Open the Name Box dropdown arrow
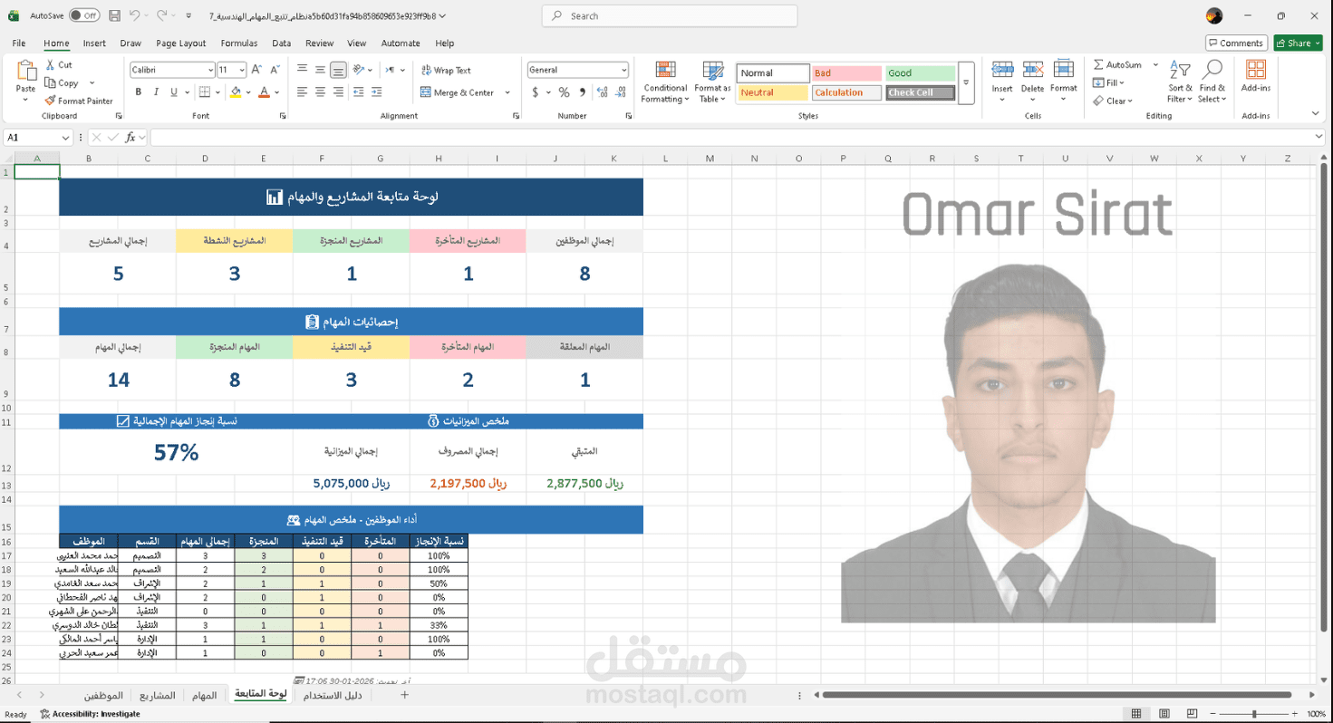 pyautogui.click(x=66, y=138)
